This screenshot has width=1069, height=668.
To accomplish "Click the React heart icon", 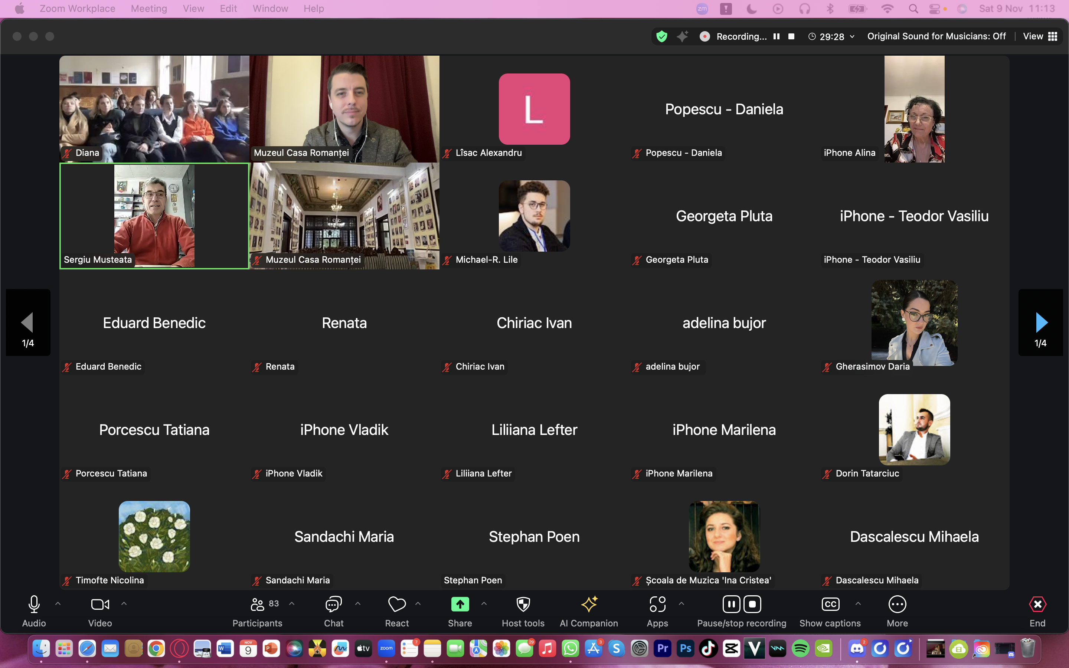I will pos(397,605).
